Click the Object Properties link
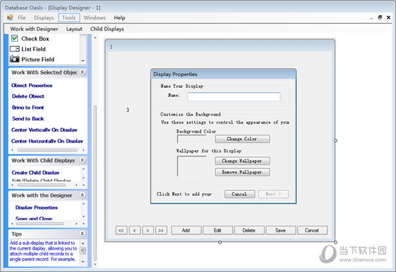 (32, 85)
